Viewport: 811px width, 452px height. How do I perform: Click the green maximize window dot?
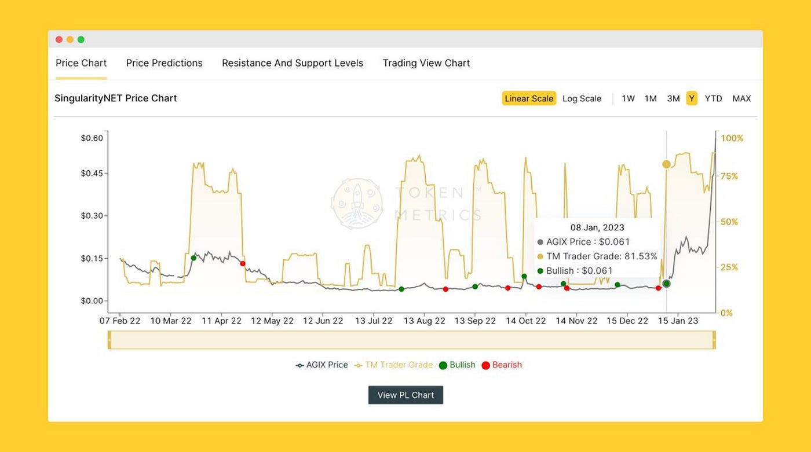click(81, 39)
